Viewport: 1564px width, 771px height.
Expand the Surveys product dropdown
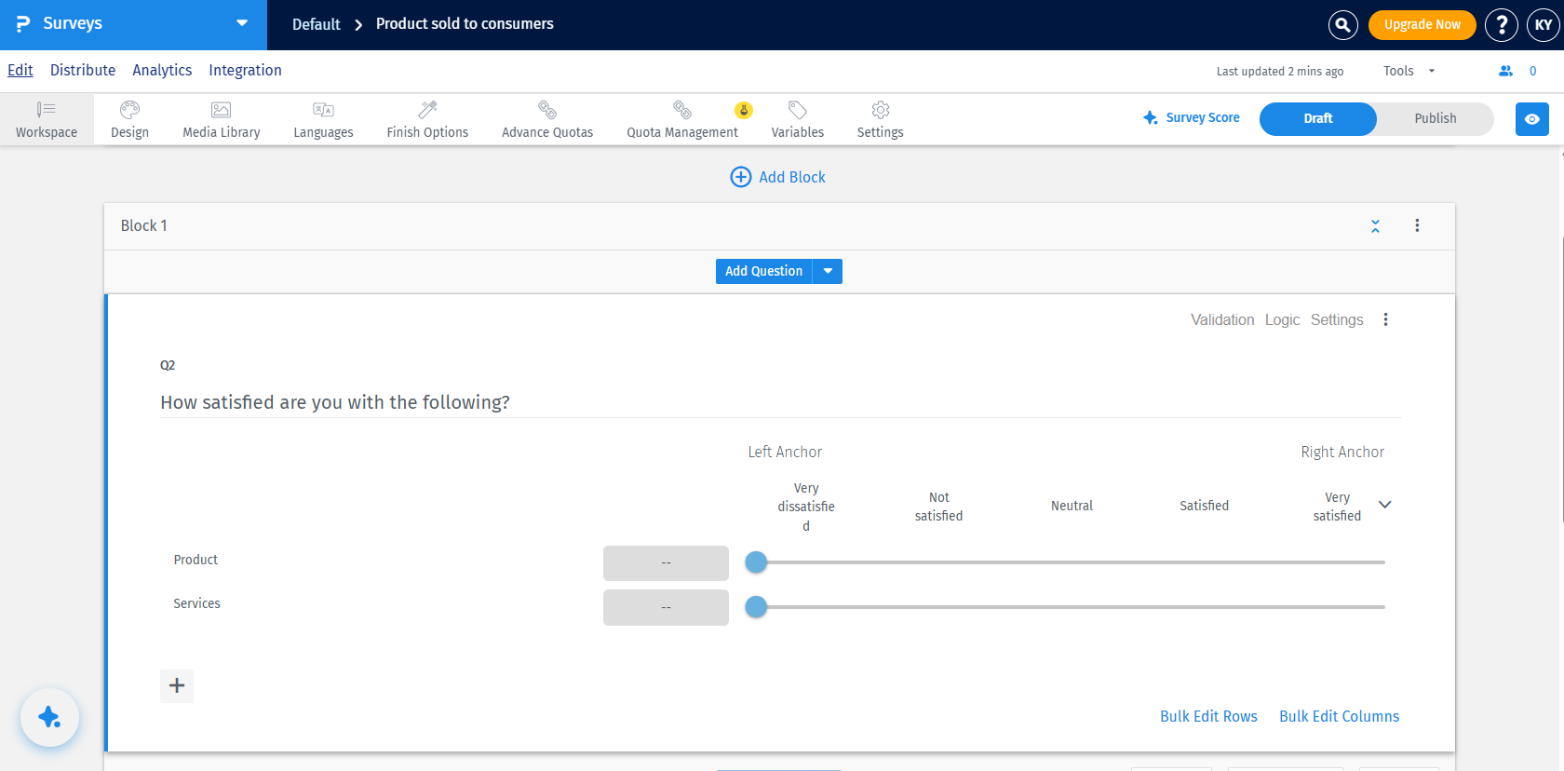[242, 23]
